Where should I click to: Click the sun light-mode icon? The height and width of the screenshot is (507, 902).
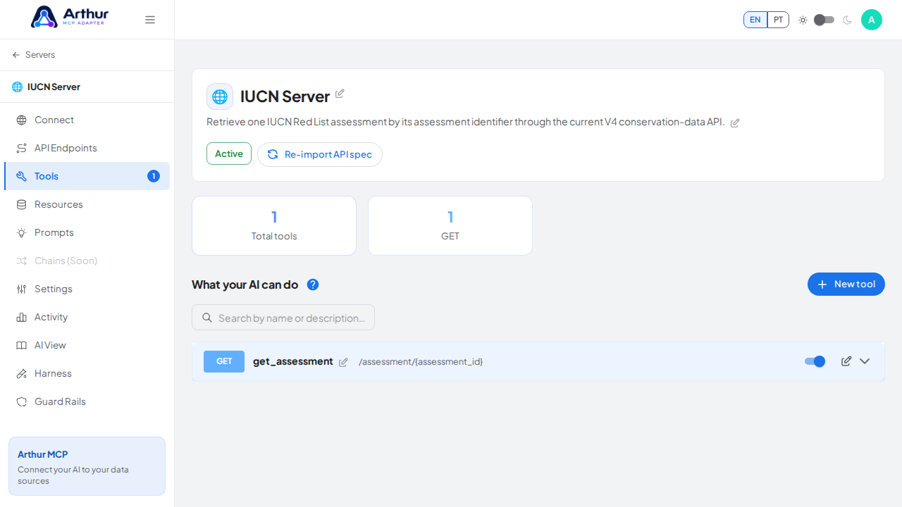pyautogui.click(x=803, y=20)
